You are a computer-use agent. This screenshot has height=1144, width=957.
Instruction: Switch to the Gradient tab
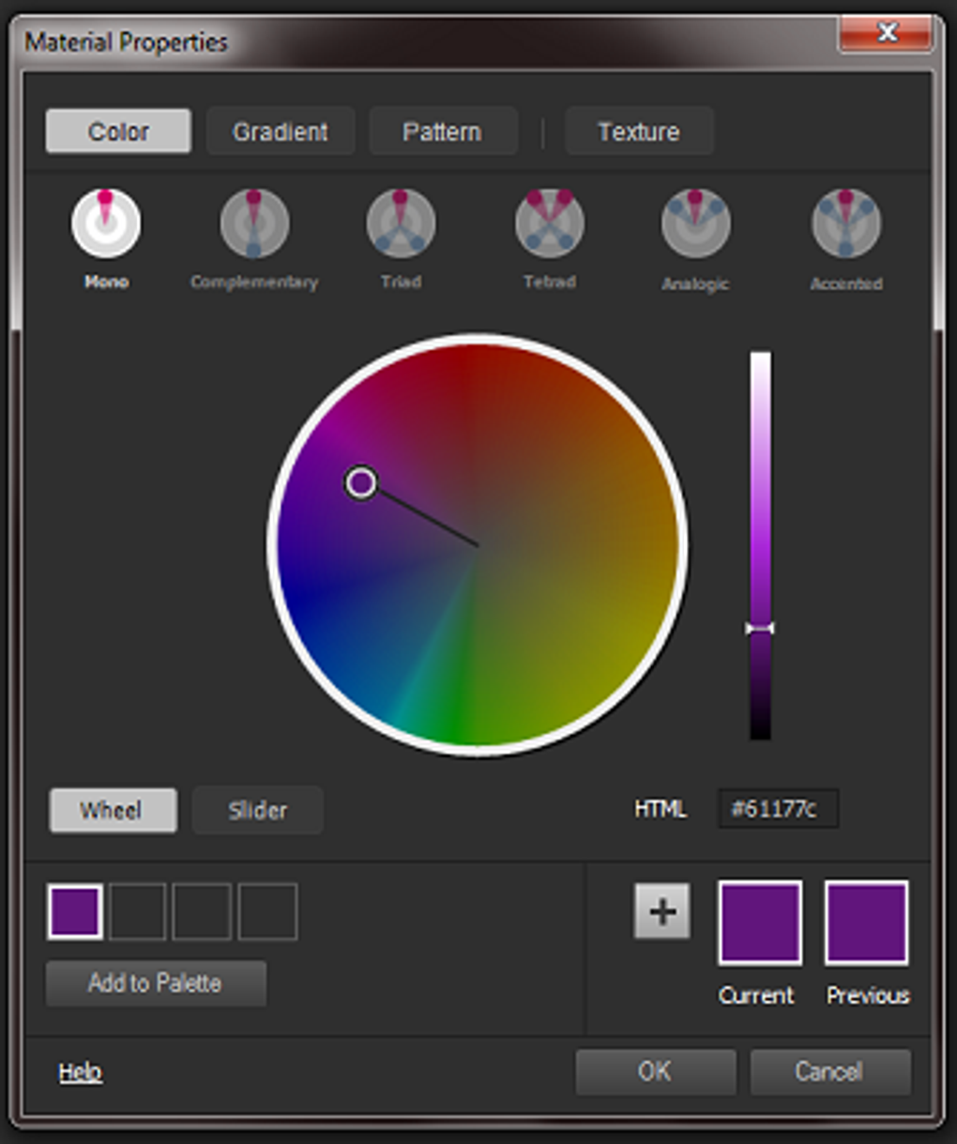pyautogui.click(x=281, y=131)
